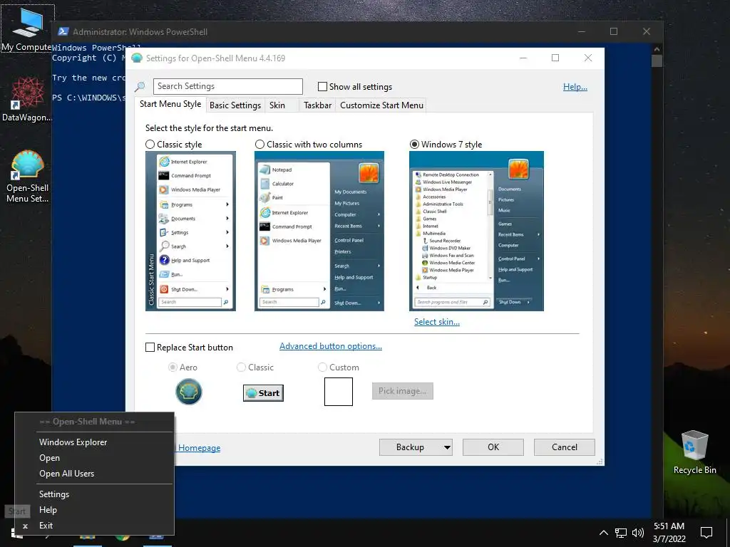Open the volume tray icon

click(x=638, y=533)
